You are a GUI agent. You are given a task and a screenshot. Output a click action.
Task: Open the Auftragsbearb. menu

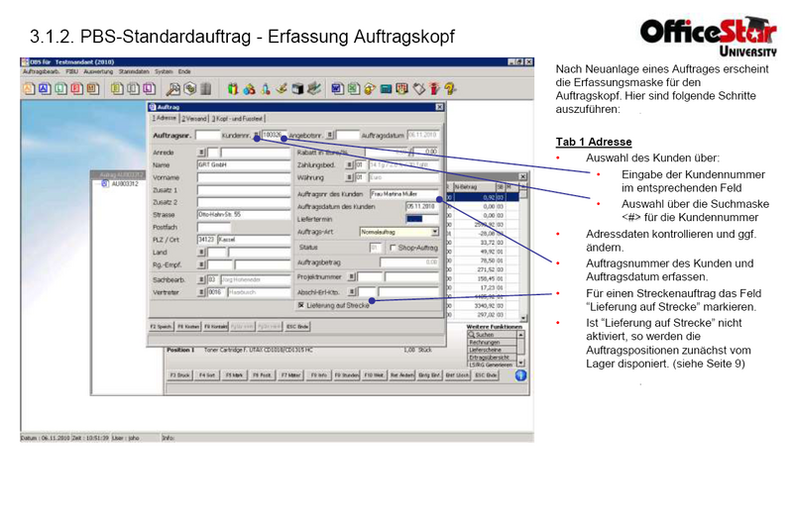41,71
